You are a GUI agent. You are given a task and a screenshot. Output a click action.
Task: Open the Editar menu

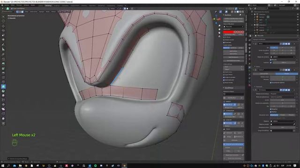pyautogui.click(x=13, y=5)
